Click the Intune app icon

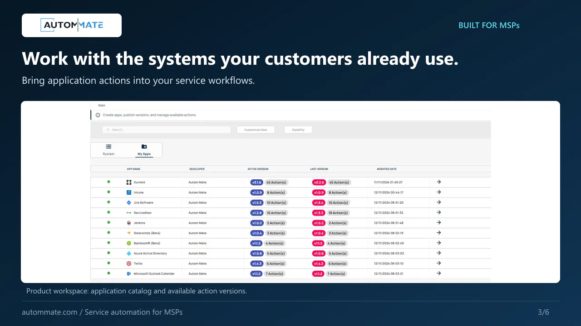129,192
